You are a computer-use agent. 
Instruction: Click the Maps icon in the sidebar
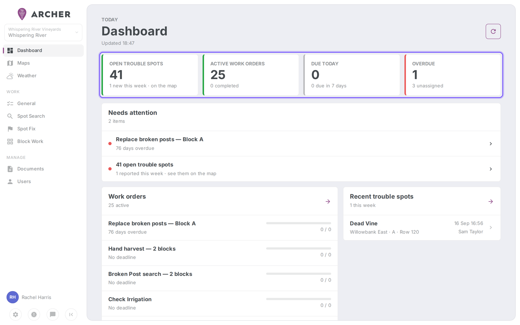coord(10,63)
